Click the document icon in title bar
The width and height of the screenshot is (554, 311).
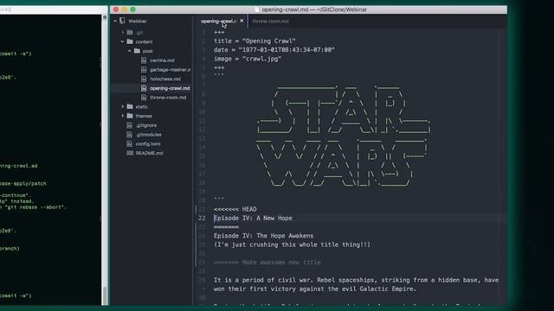point(257,10)
